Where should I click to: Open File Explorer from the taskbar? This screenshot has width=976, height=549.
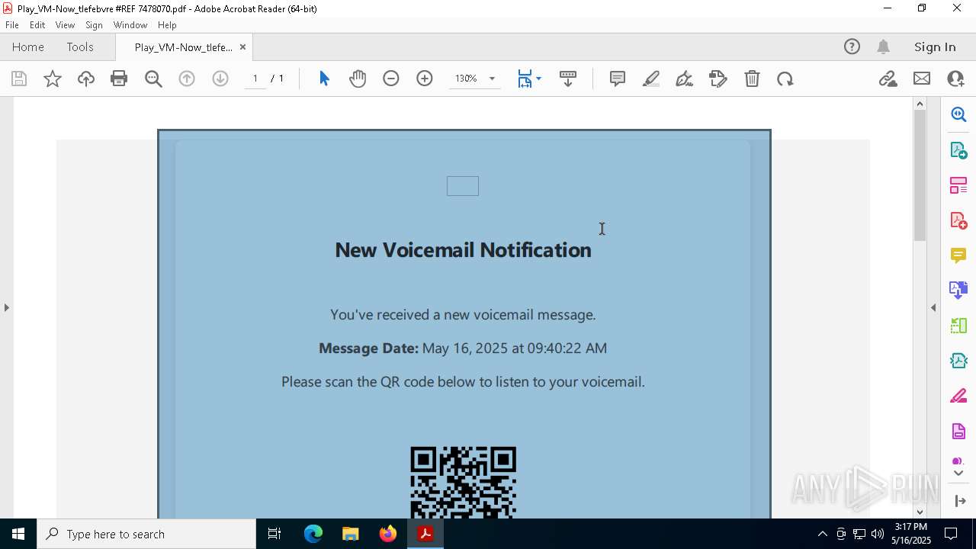coord(351,534)
